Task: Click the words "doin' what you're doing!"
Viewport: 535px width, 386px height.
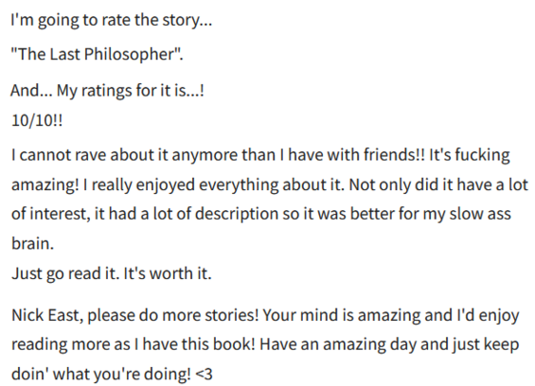Action: [x=101, y=374]
